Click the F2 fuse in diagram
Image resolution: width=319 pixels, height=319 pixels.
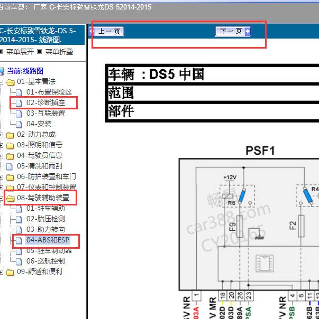[x=301, y=226]
